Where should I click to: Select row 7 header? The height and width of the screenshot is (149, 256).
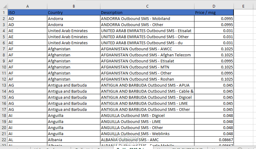point(4,49)
